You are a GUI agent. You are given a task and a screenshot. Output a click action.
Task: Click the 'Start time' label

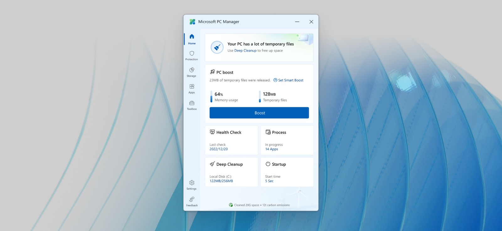pos(273,177)
